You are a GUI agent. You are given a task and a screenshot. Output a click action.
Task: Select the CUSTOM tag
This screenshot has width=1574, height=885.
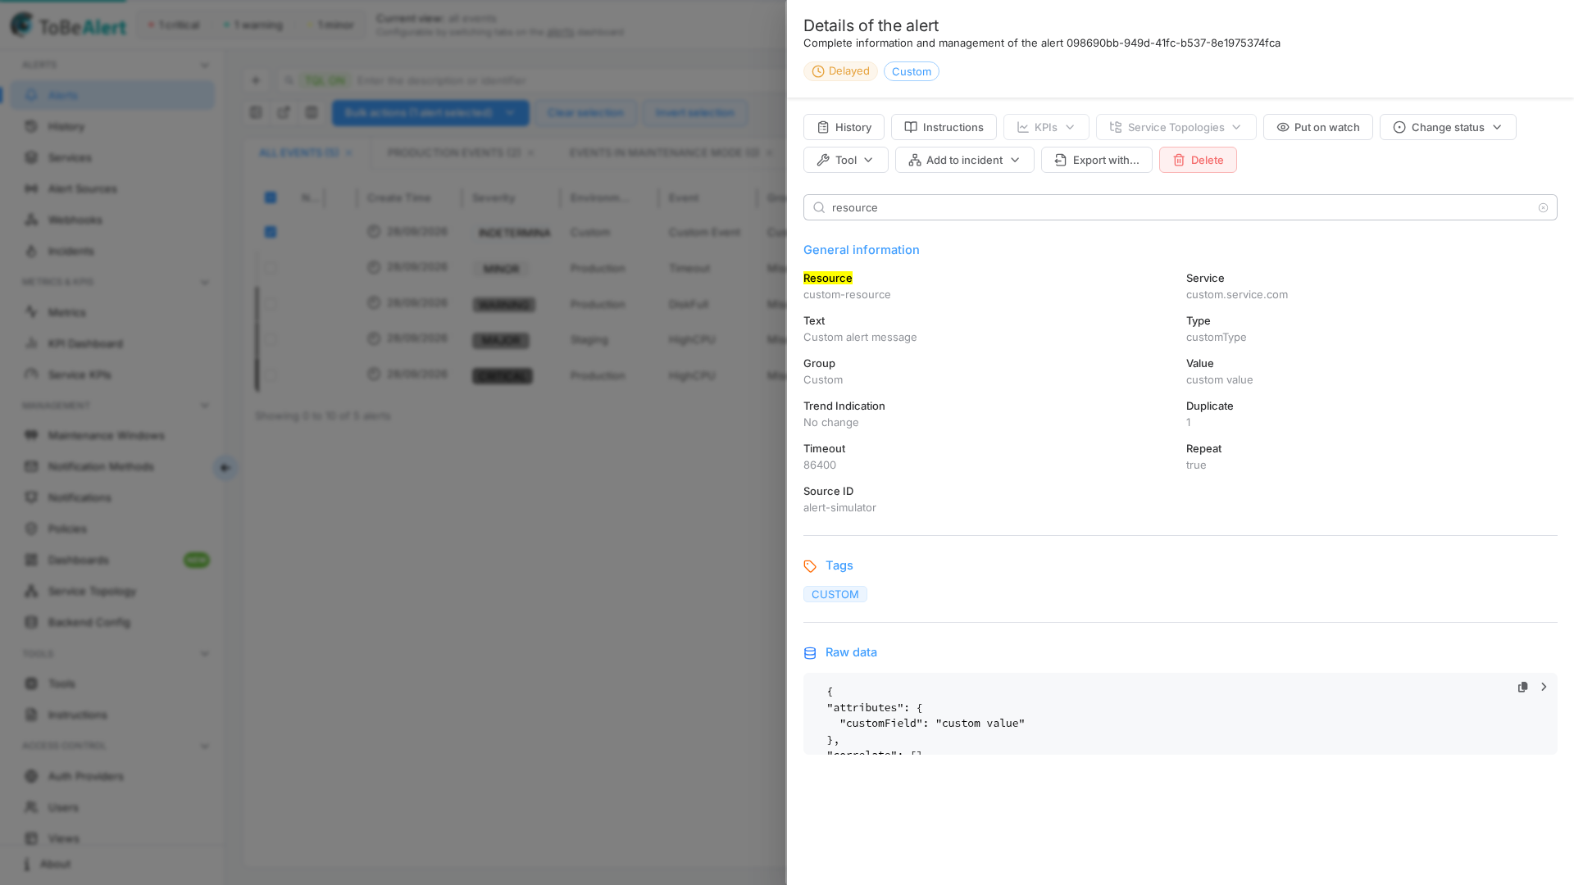coord(835,594)
